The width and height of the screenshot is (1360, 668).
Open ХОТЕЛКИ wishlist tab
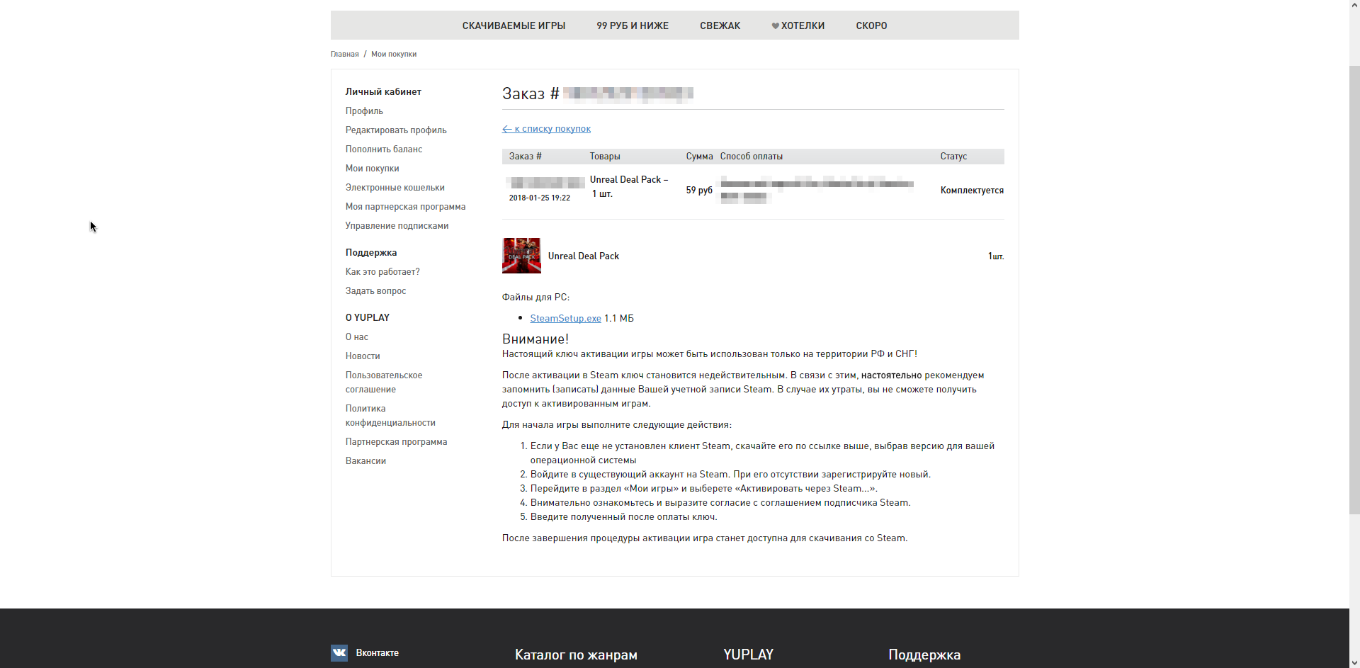coord(803,26)
